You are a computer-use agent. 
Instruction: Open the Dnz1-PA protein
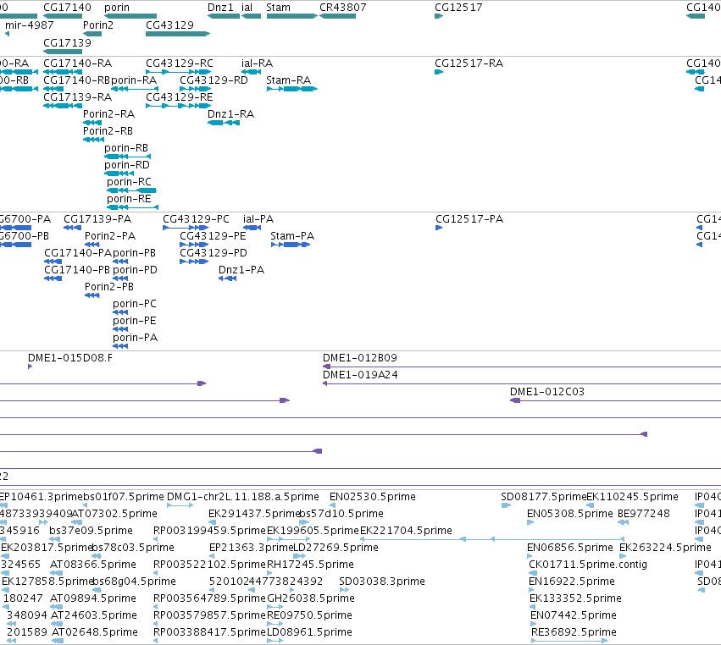coord(228,278)
